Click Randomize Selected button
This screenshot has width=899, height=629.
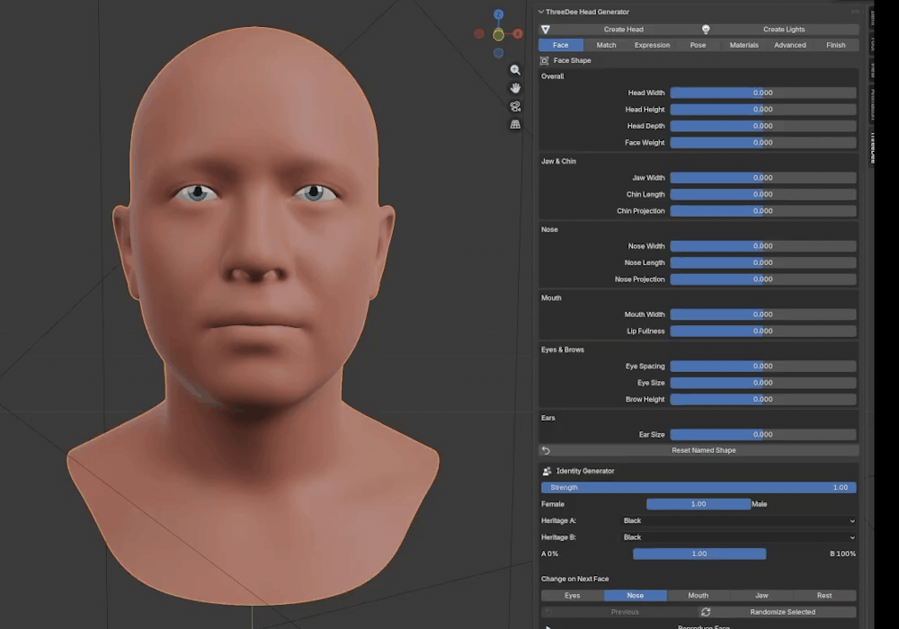tap(779, 612)
